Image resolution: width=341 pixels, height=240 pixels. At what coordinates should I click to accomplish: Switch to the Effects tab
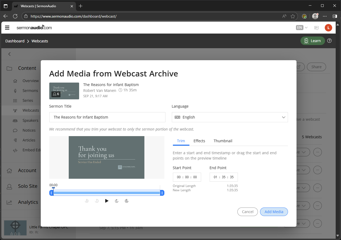[x=199, y=141]
